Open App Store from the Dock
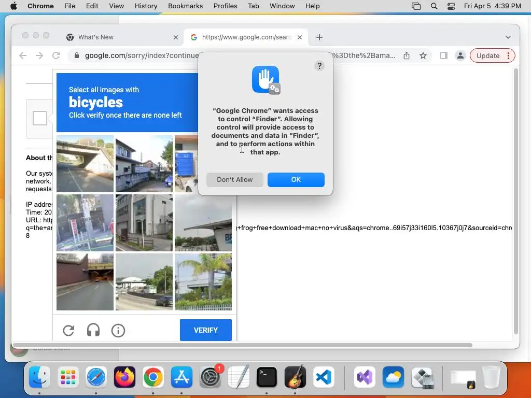This screenshot has height=398, width=531. [x=181, y=377]
